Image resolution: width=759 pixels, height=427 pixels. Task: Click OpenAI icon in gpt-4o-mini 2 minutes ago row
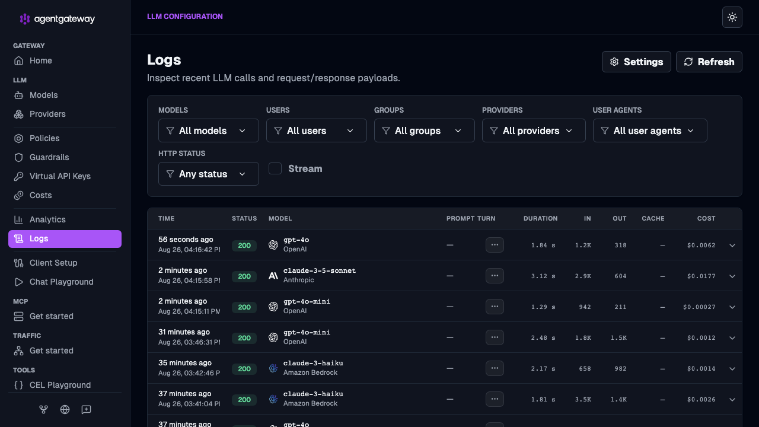[273, 307]
